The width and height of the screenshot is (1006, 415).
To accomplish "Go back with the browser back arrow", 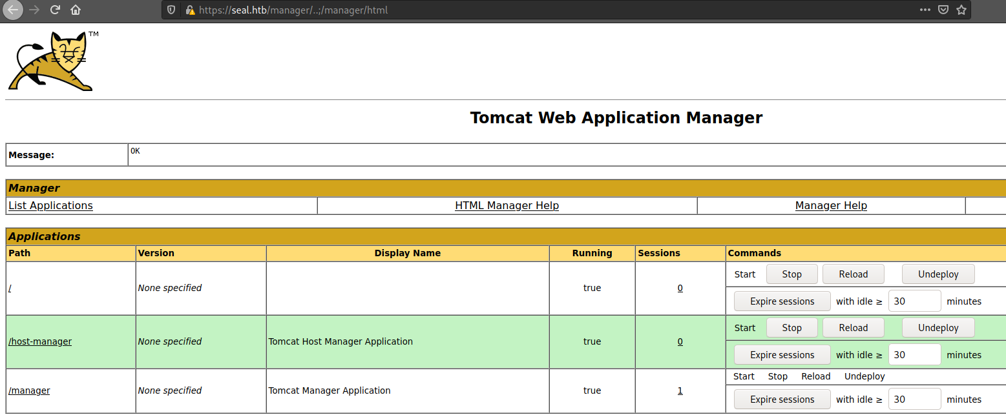I will click(x=13, y=10).
